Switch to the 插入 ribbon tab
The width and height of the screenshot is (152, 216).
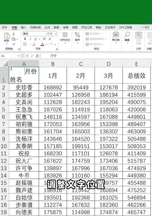click(23, 27)
